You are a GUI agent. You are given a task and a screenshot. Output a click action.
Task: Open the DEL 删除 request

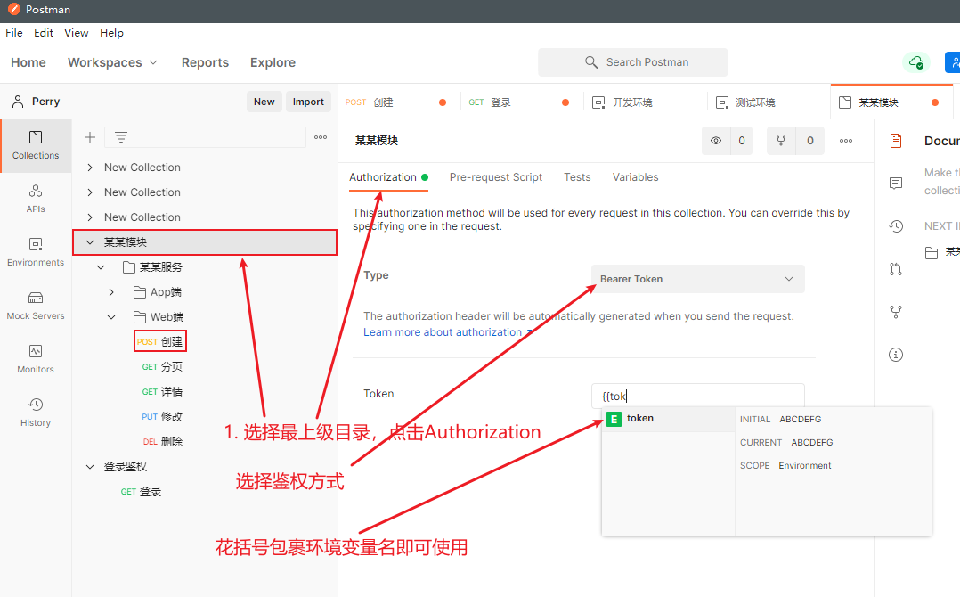point(163,441)
